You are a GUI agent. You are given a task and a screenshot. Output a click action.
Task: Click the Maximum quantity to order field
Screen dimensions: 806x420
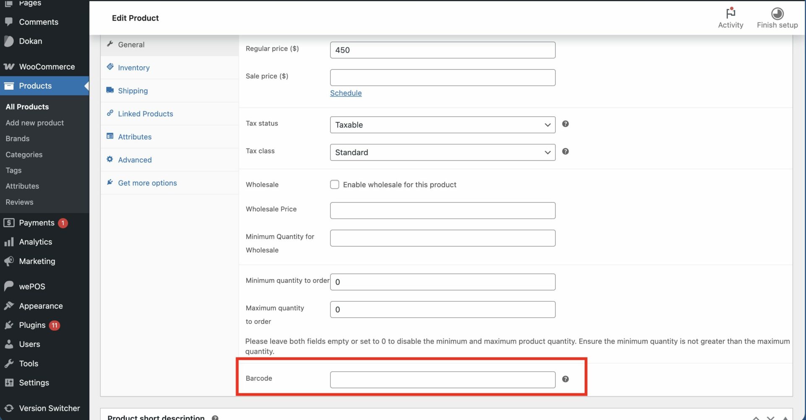pyautogui.click(x=442, y=310)
